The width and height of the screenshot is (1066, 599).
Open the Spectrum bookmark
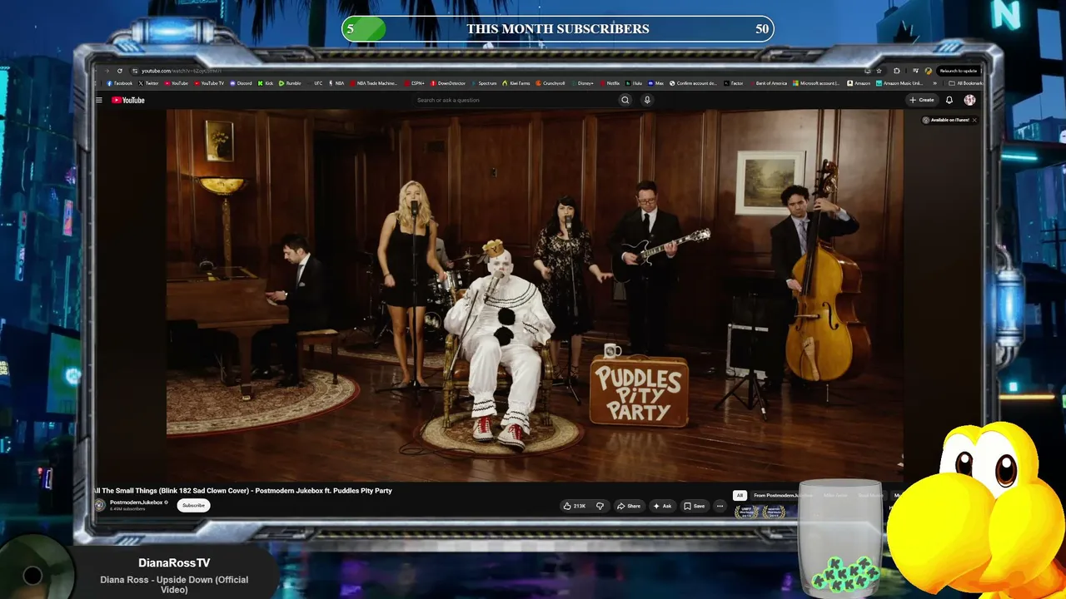click(485, 83)
